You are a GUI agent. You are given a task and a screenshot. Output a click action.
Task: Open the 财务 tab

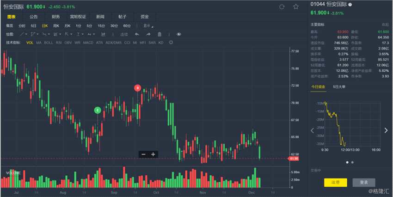[55, 17]
